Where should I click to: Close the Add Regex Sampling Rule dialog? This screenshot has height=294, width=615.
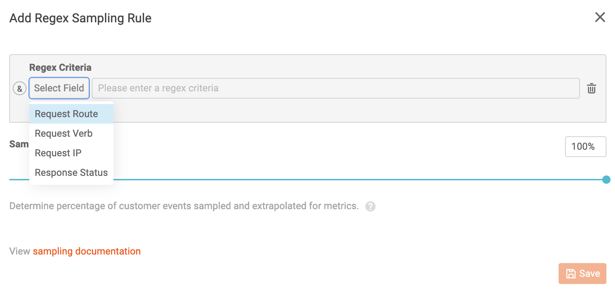[x=600, y=17]
